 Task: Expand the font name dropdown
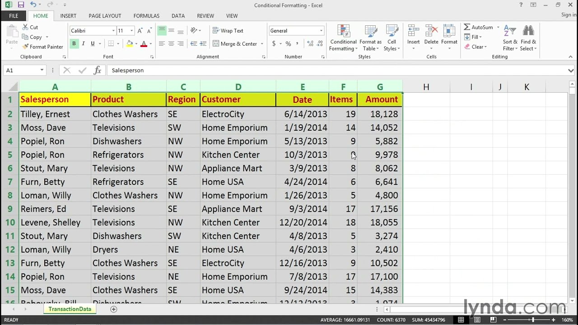click(113, 31)
